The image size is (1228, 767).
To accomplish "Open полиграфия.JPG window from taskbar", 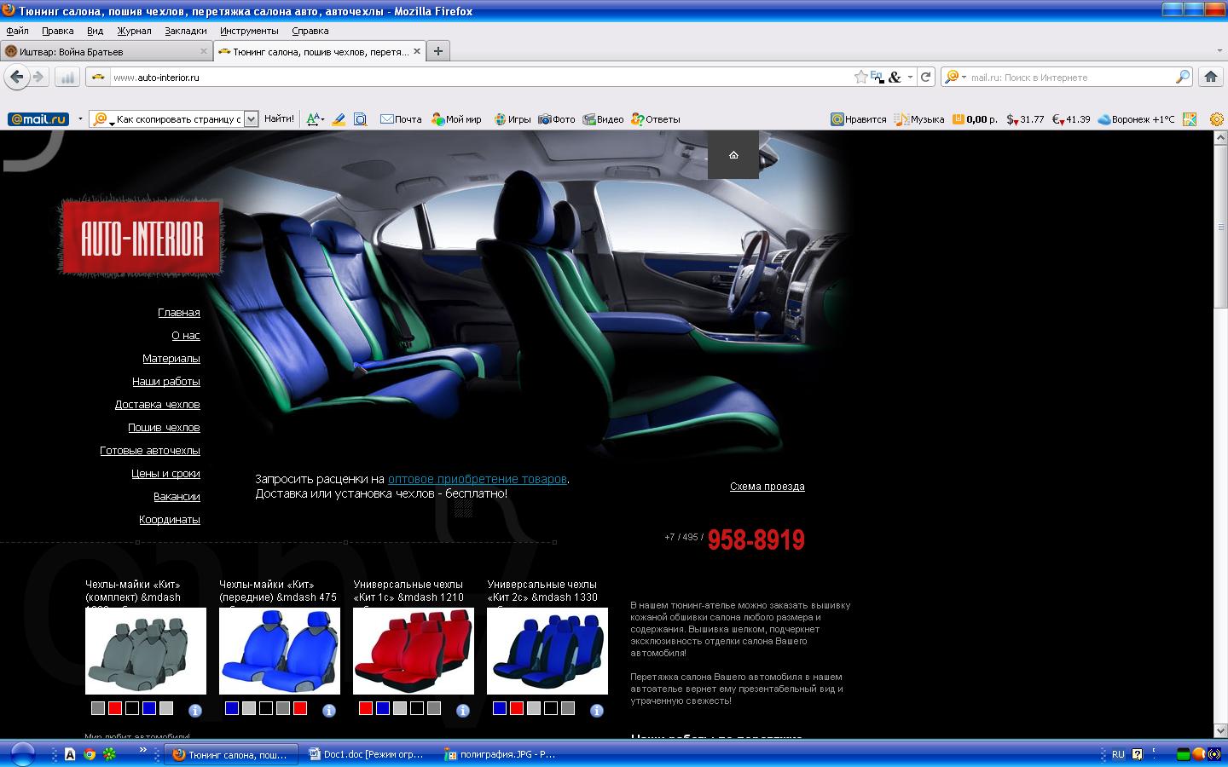I will [503, 754].
